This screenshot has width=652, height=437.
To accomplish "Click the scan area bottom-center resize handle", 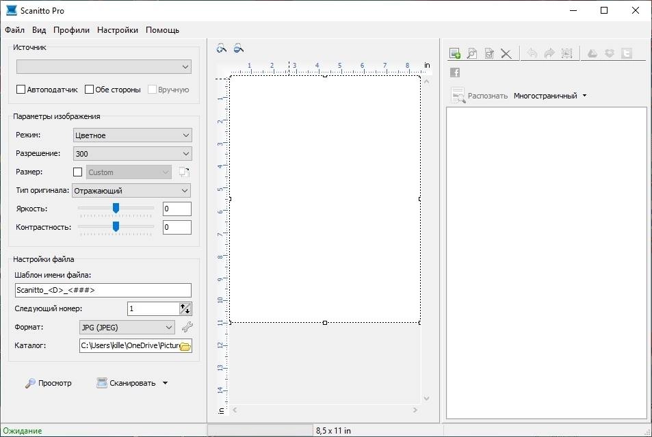I will [x=325, y=323].
